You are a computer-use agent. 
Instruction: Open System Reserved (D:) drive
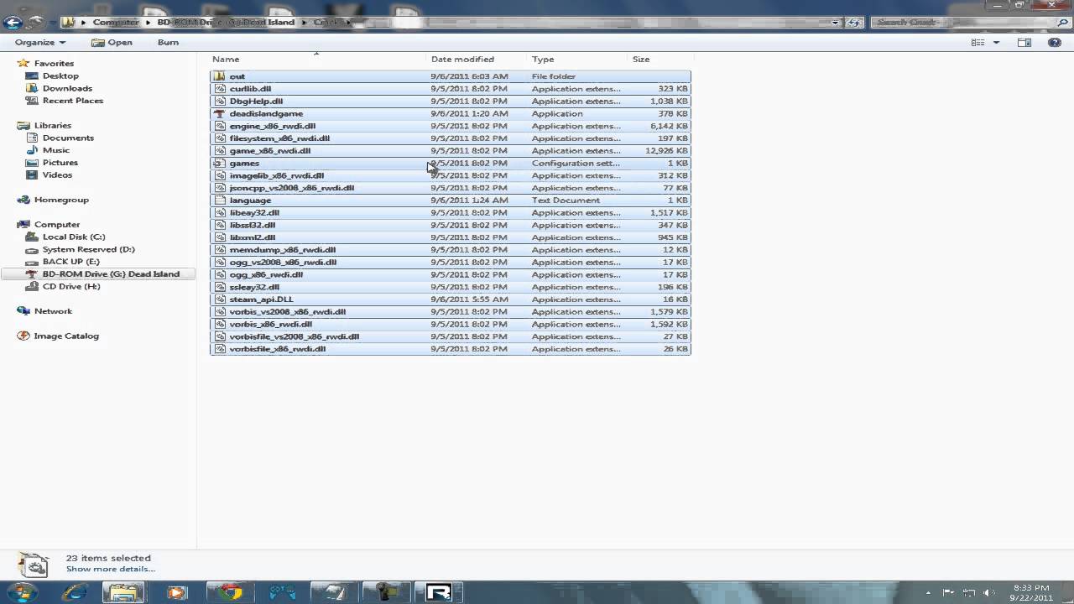(x=88, y=249)
